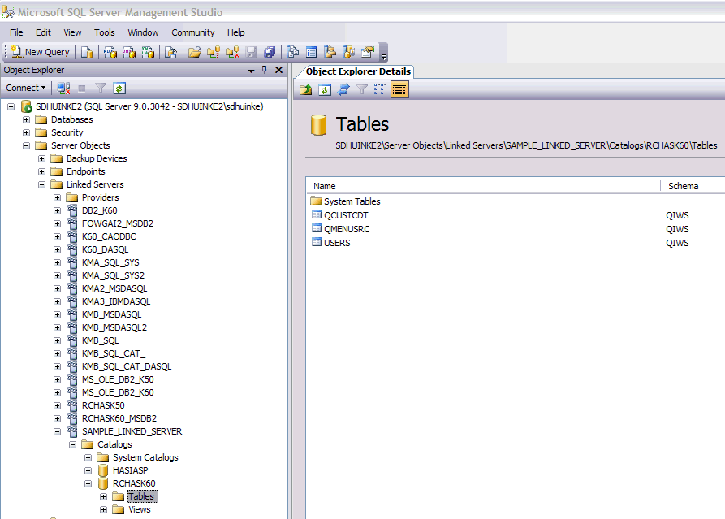Start an Analysis Services XMLA query
Viewport: 725px width, 519px height.
click(x=148, y=52)
